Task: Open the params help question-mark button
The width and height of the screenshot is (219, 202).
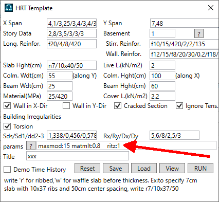Action: [x=31, y=146]
